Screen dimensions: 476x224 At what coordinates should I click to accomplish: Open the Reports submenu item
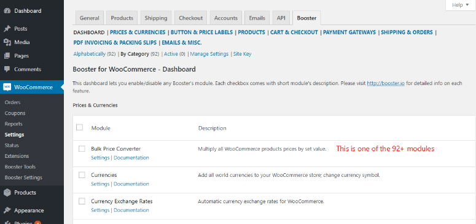(x=14, y=124)
